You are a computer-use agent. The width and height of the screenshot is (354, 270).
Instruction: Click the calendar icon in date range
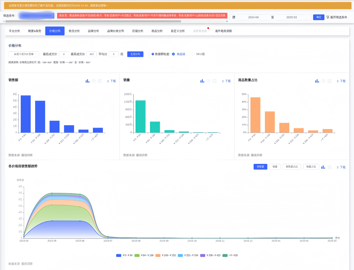coord(234,17)
